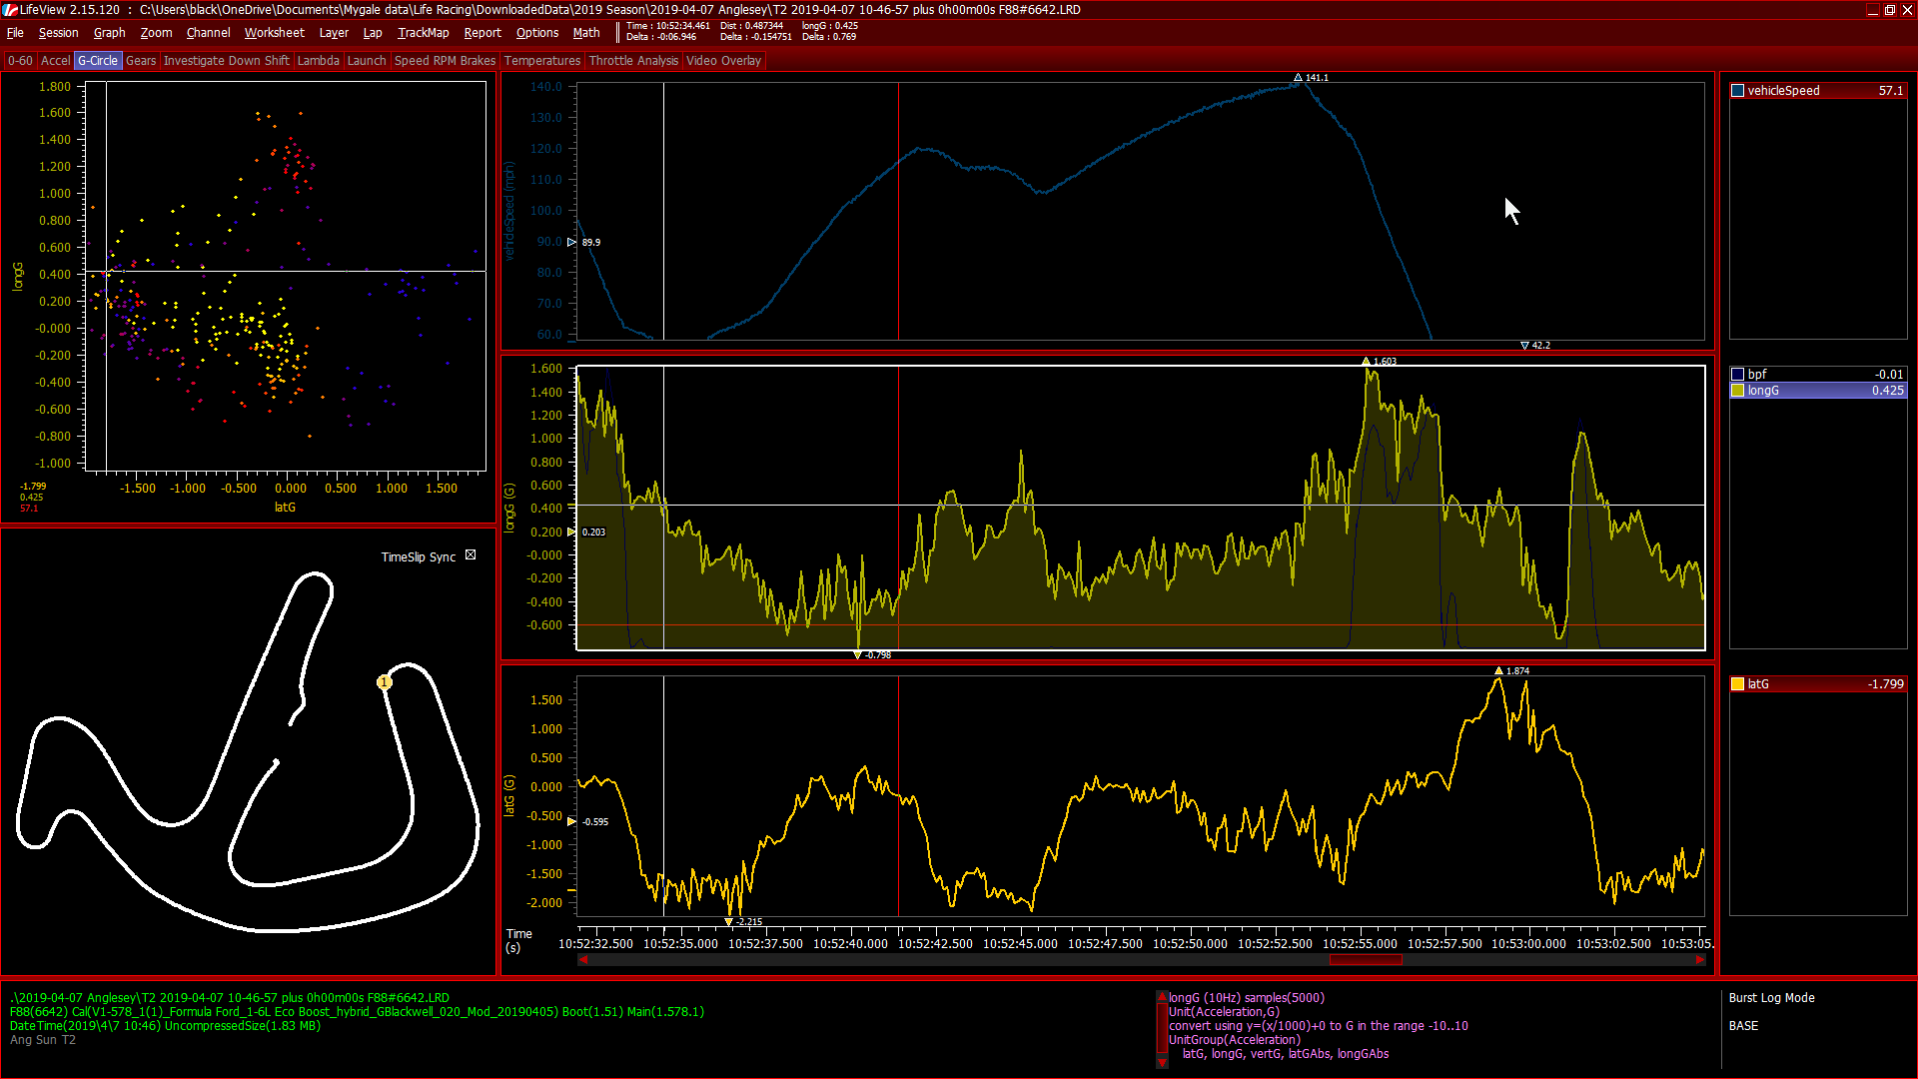Open the Throttle Analysis tab
This screenshot has width=1918, height=1079.
[633, 61]
